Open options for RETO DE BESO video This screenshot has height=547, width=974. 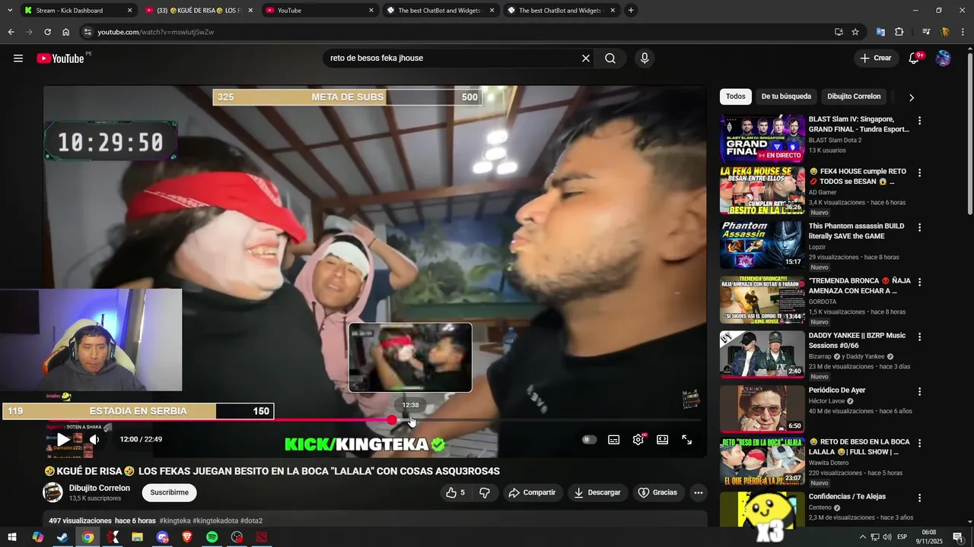pyautogui.click(x=919, y=443)
